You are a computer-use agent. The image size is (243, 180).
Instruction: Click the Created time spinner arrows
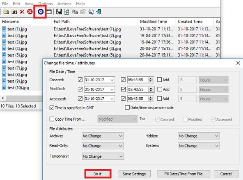tap(150, 80)
